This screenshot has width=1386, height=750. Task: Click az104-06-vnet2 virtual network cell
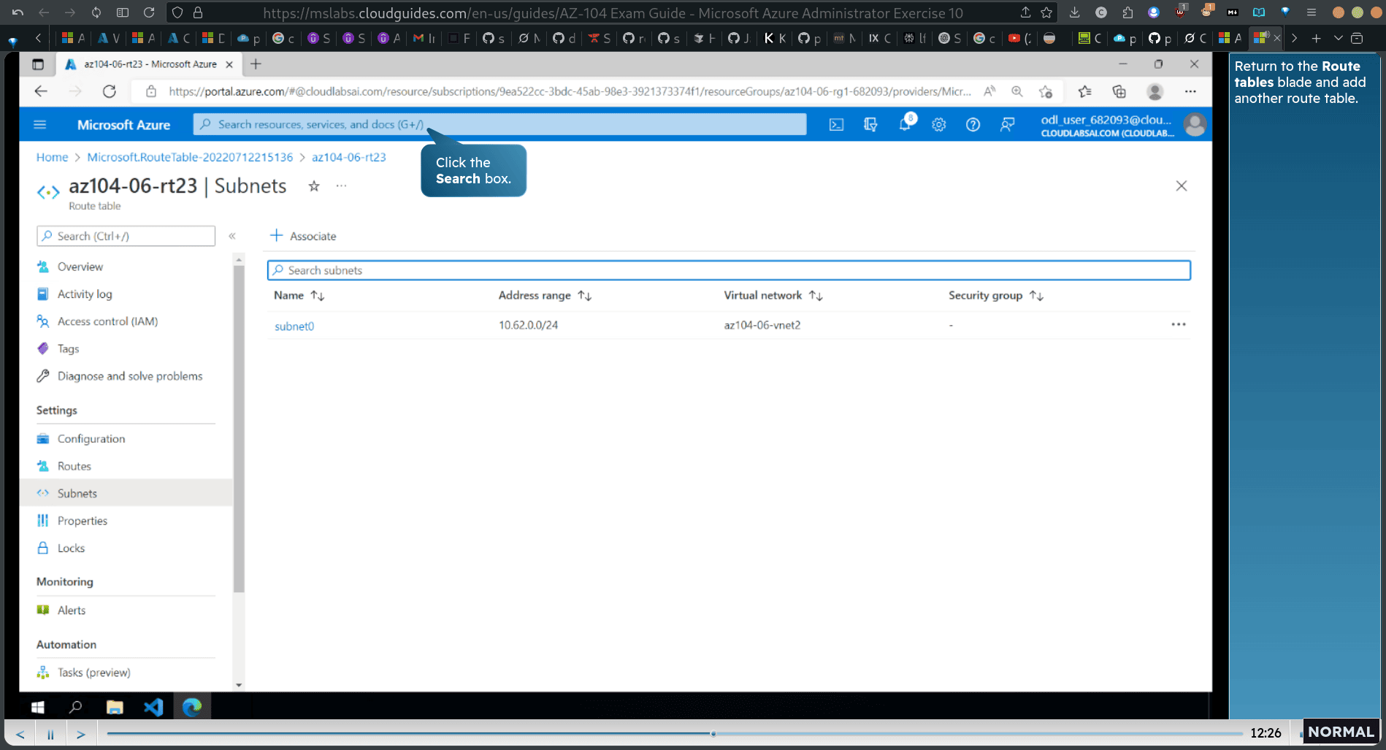(x=762, y=325)
